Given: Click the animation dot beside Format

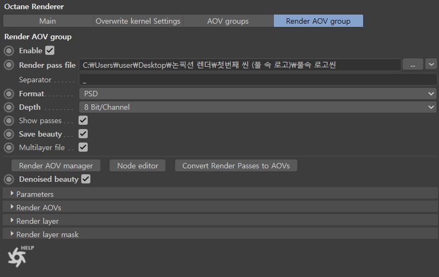Looking at the screenshot, I should pos(9,94).
